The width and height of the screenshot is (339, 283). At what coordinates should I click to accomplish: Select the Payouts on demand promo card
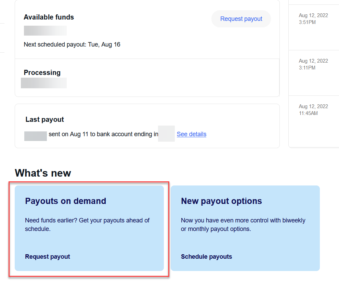pos(89,228)
